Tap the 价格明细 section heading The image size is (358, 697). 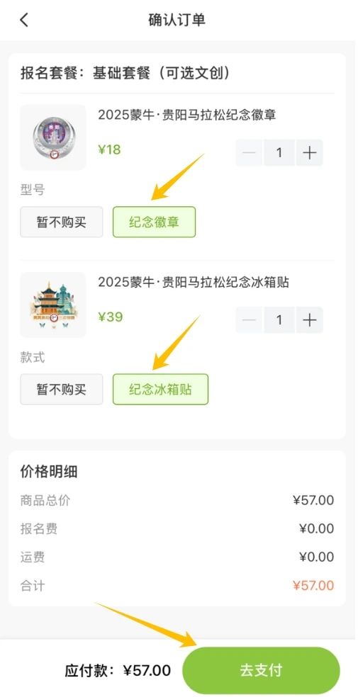click(x=49, y=472)
